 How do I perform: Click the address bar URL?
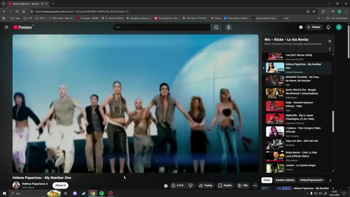point(82,11)
